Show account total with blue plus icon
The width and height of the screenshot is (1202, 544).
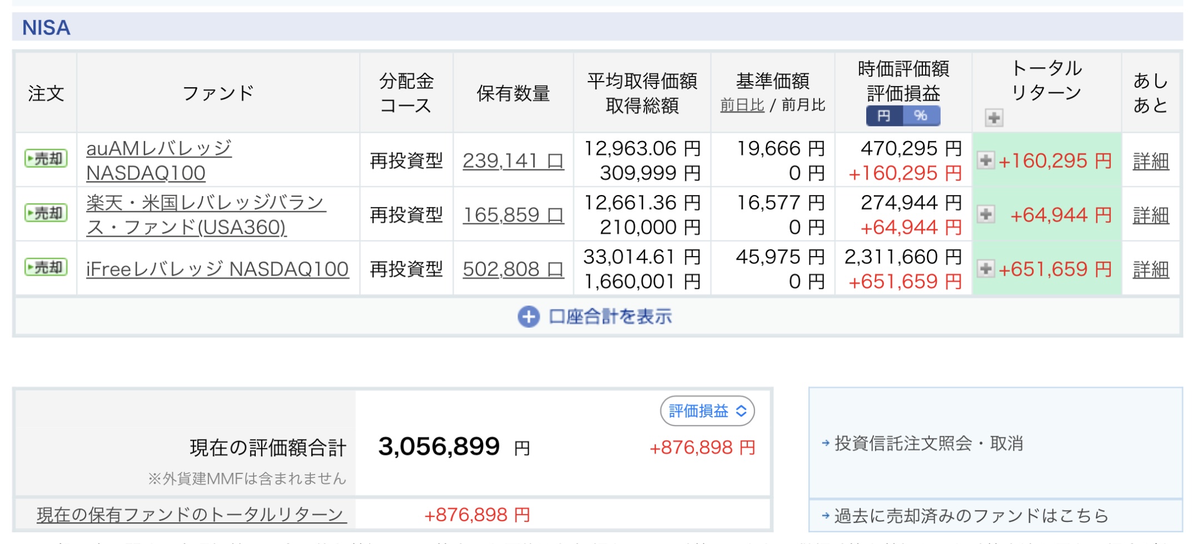(x=529, y=317)
